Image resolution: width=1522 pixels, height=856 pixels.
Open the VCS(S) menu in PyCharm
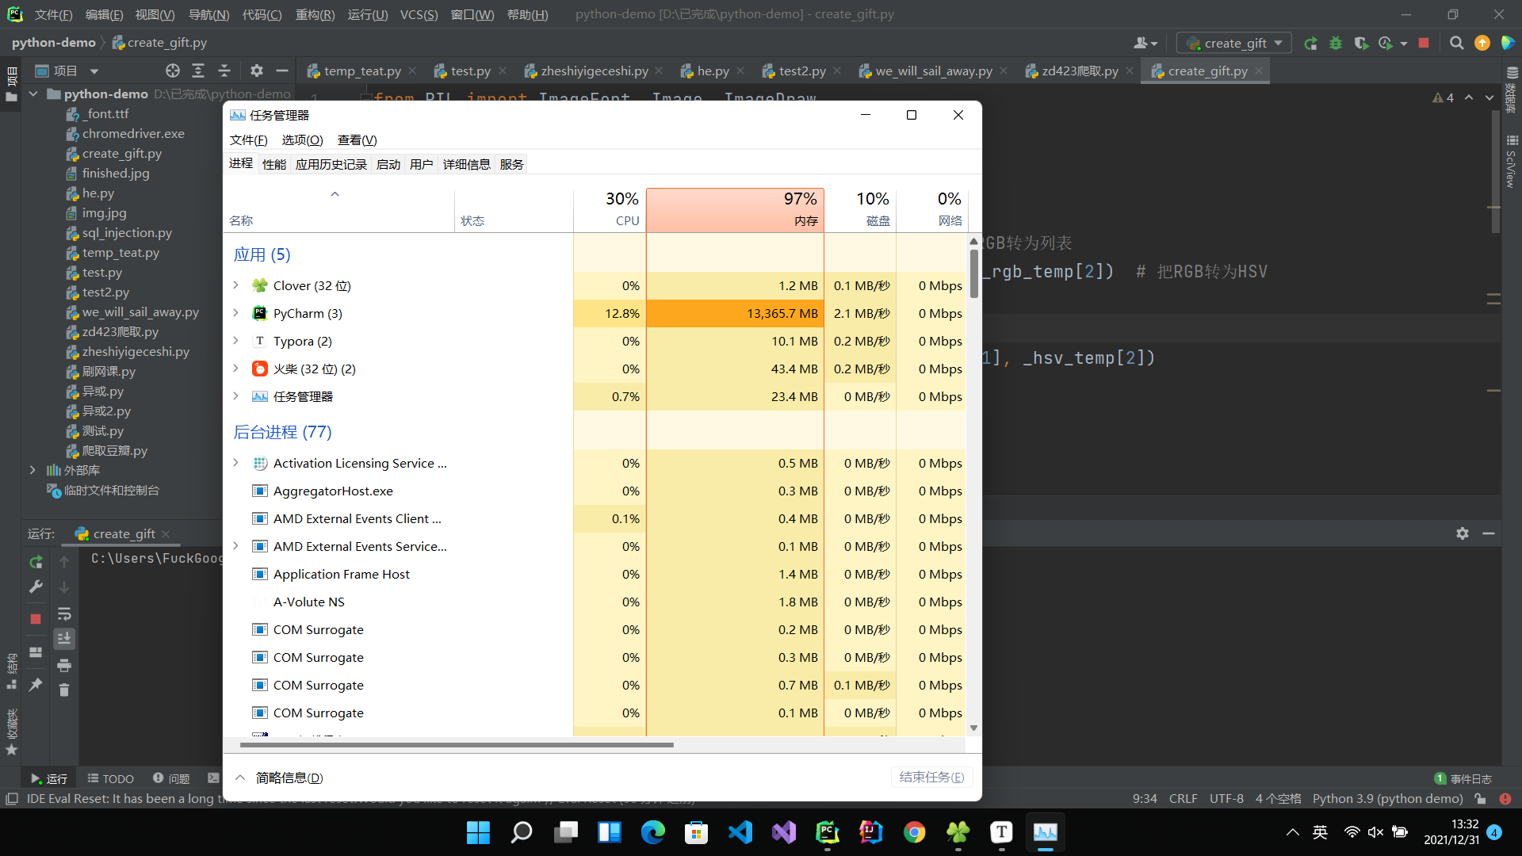tap(419, 14)
